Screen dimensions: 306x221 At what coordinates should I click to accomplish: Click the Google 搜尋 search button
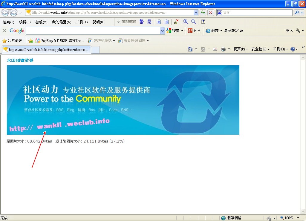coord(173,31)
